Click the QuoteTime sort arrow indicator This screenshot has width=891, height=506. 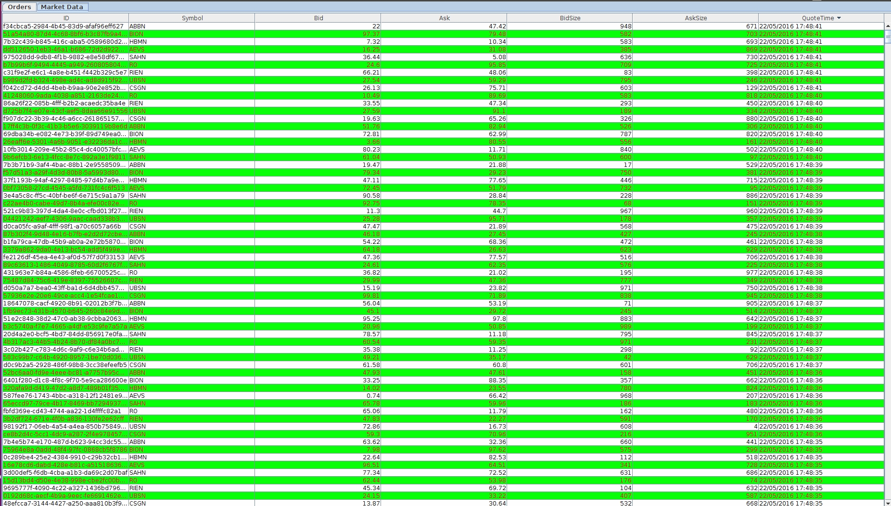point(839,18)
